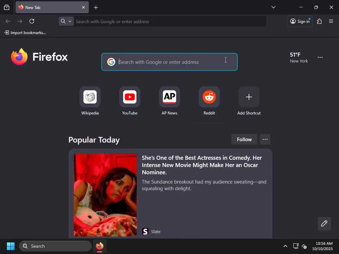Open the AP News shortcut
This screenshot has height=254, width=339.
[169, 101]
